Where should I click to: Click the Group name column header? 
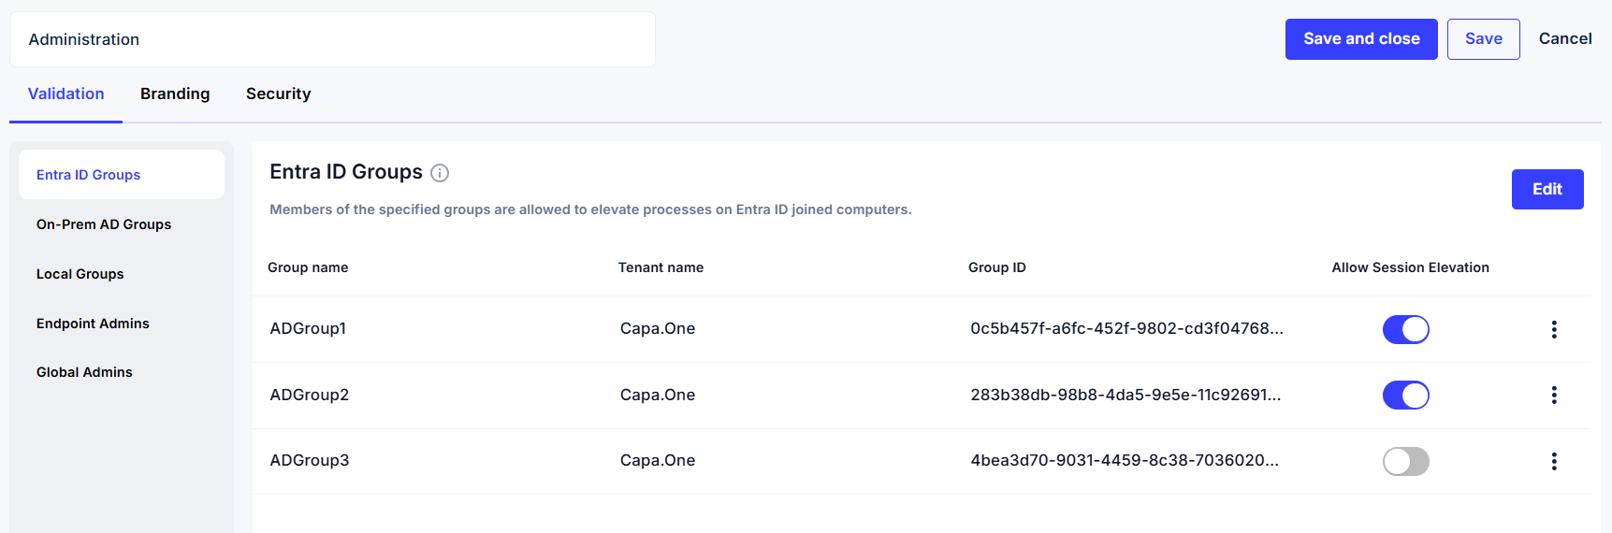308,267
